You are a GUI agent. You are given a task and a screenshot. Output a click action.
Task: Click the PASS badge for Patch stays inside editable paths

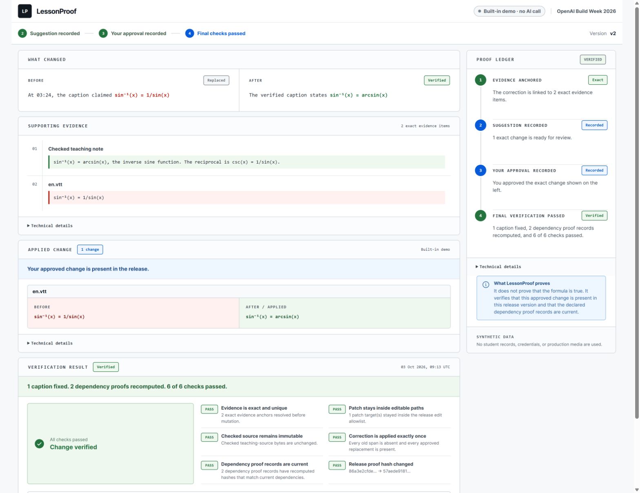tap(337, 409)
